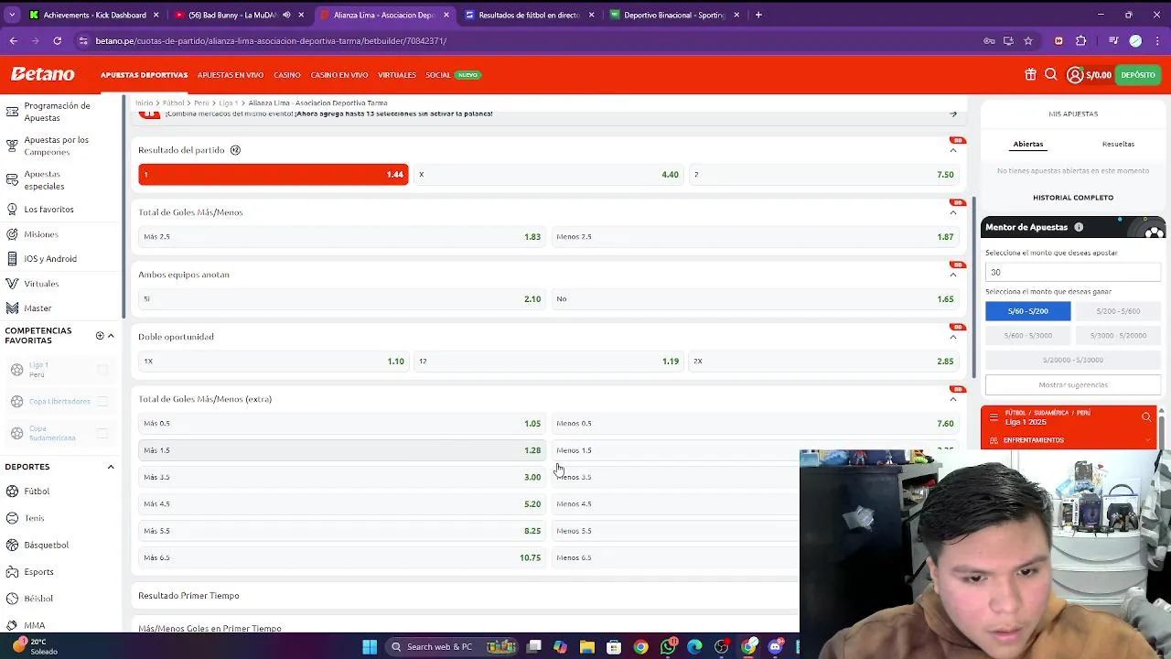Viewport: 1171px width, 659px height.
Task: Add a favorite competition with plus icon
Action: pos(100,336)
